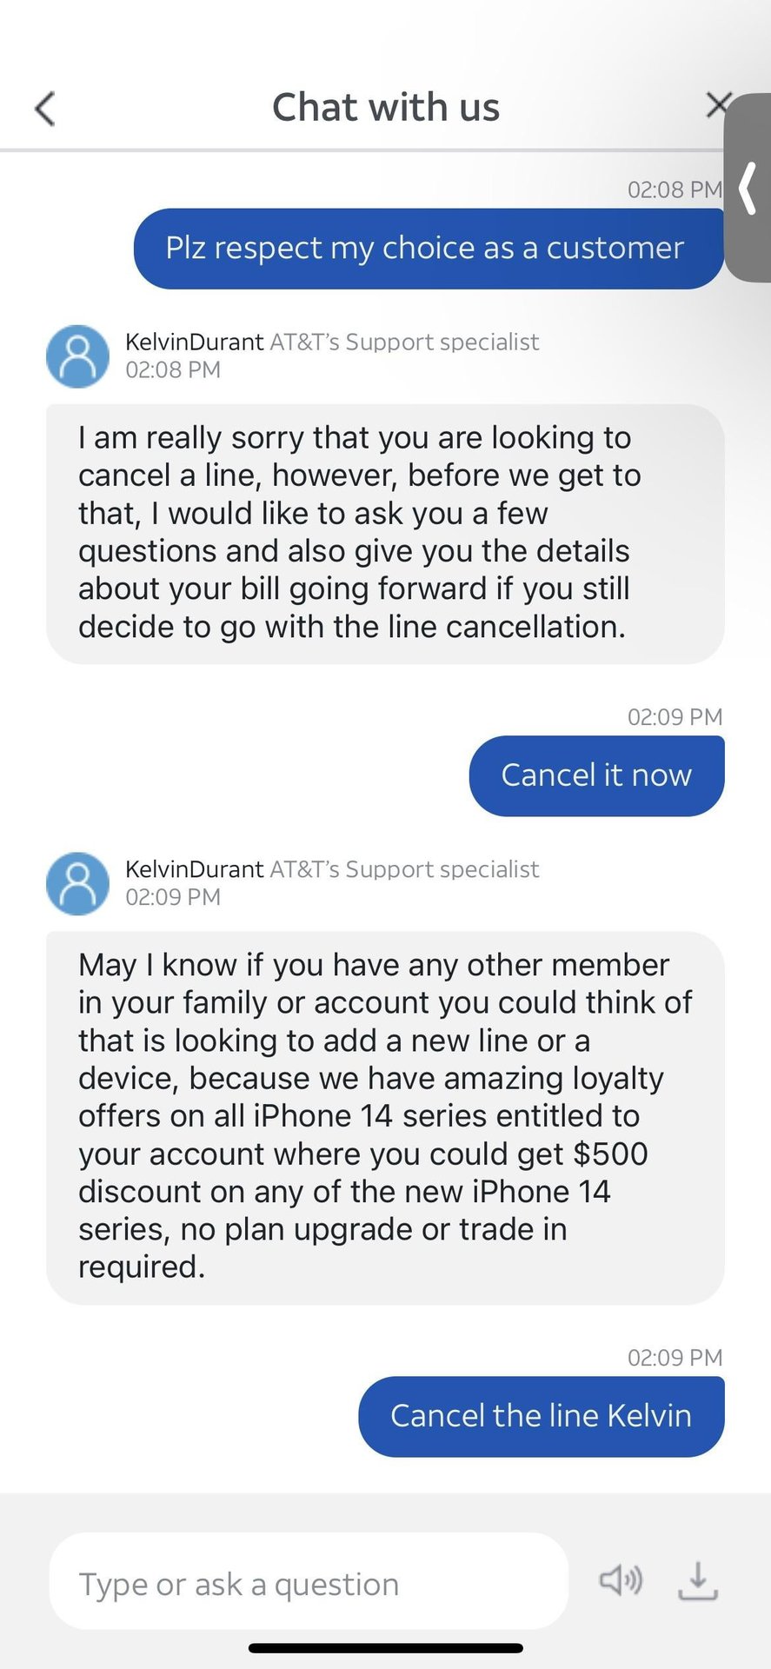Focus the 'Type or ask a question' field
Image resolution: width=771 pixels, height=1669 pixels.
309,1584
